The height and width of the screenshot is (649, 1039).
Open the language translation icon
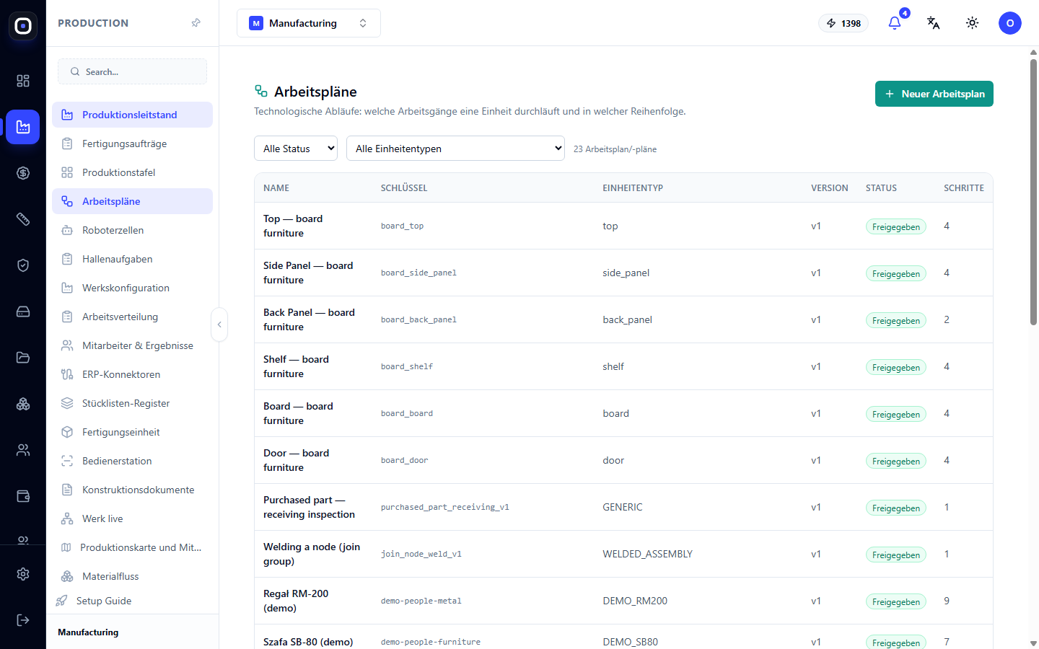tap(934, 23)
